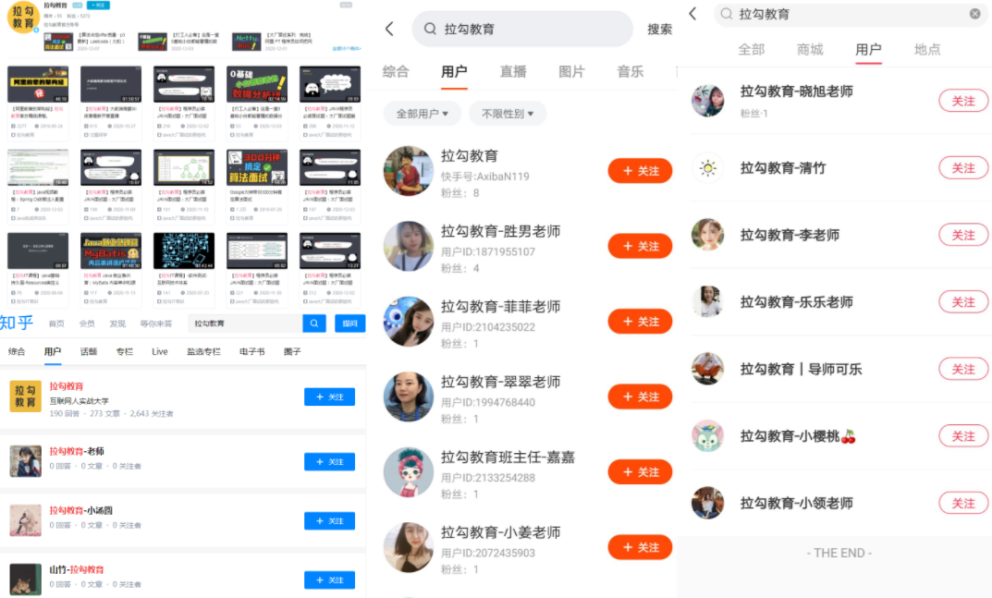This screenshot has width=992, height=598.
Task: Clear search text with the X icon
Action: 975,14
